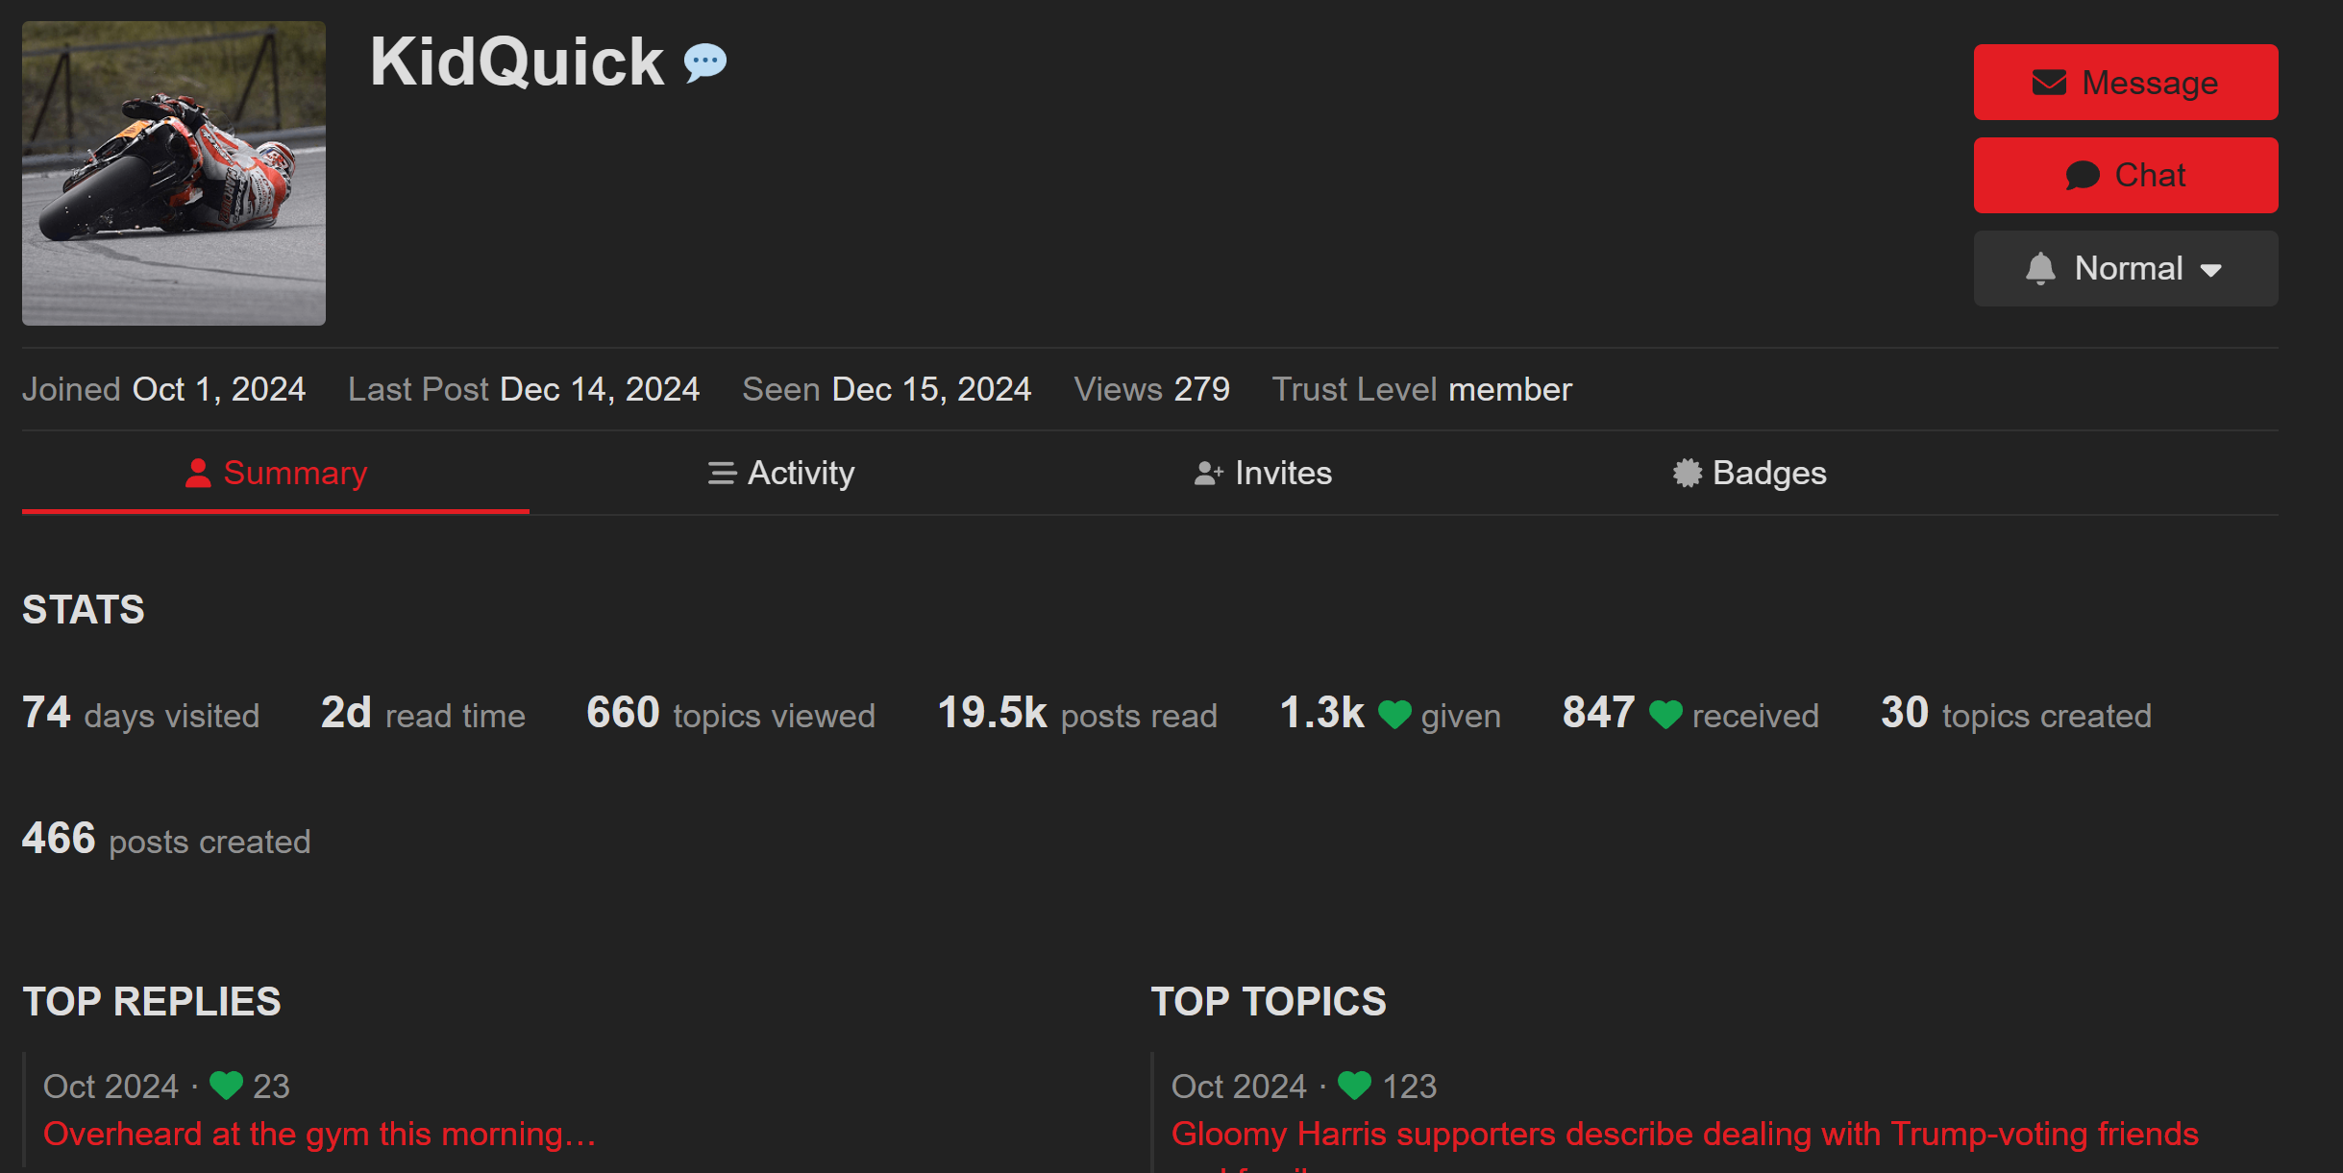
Task: Click the list icon next to Activity
Action: (722, 473)
